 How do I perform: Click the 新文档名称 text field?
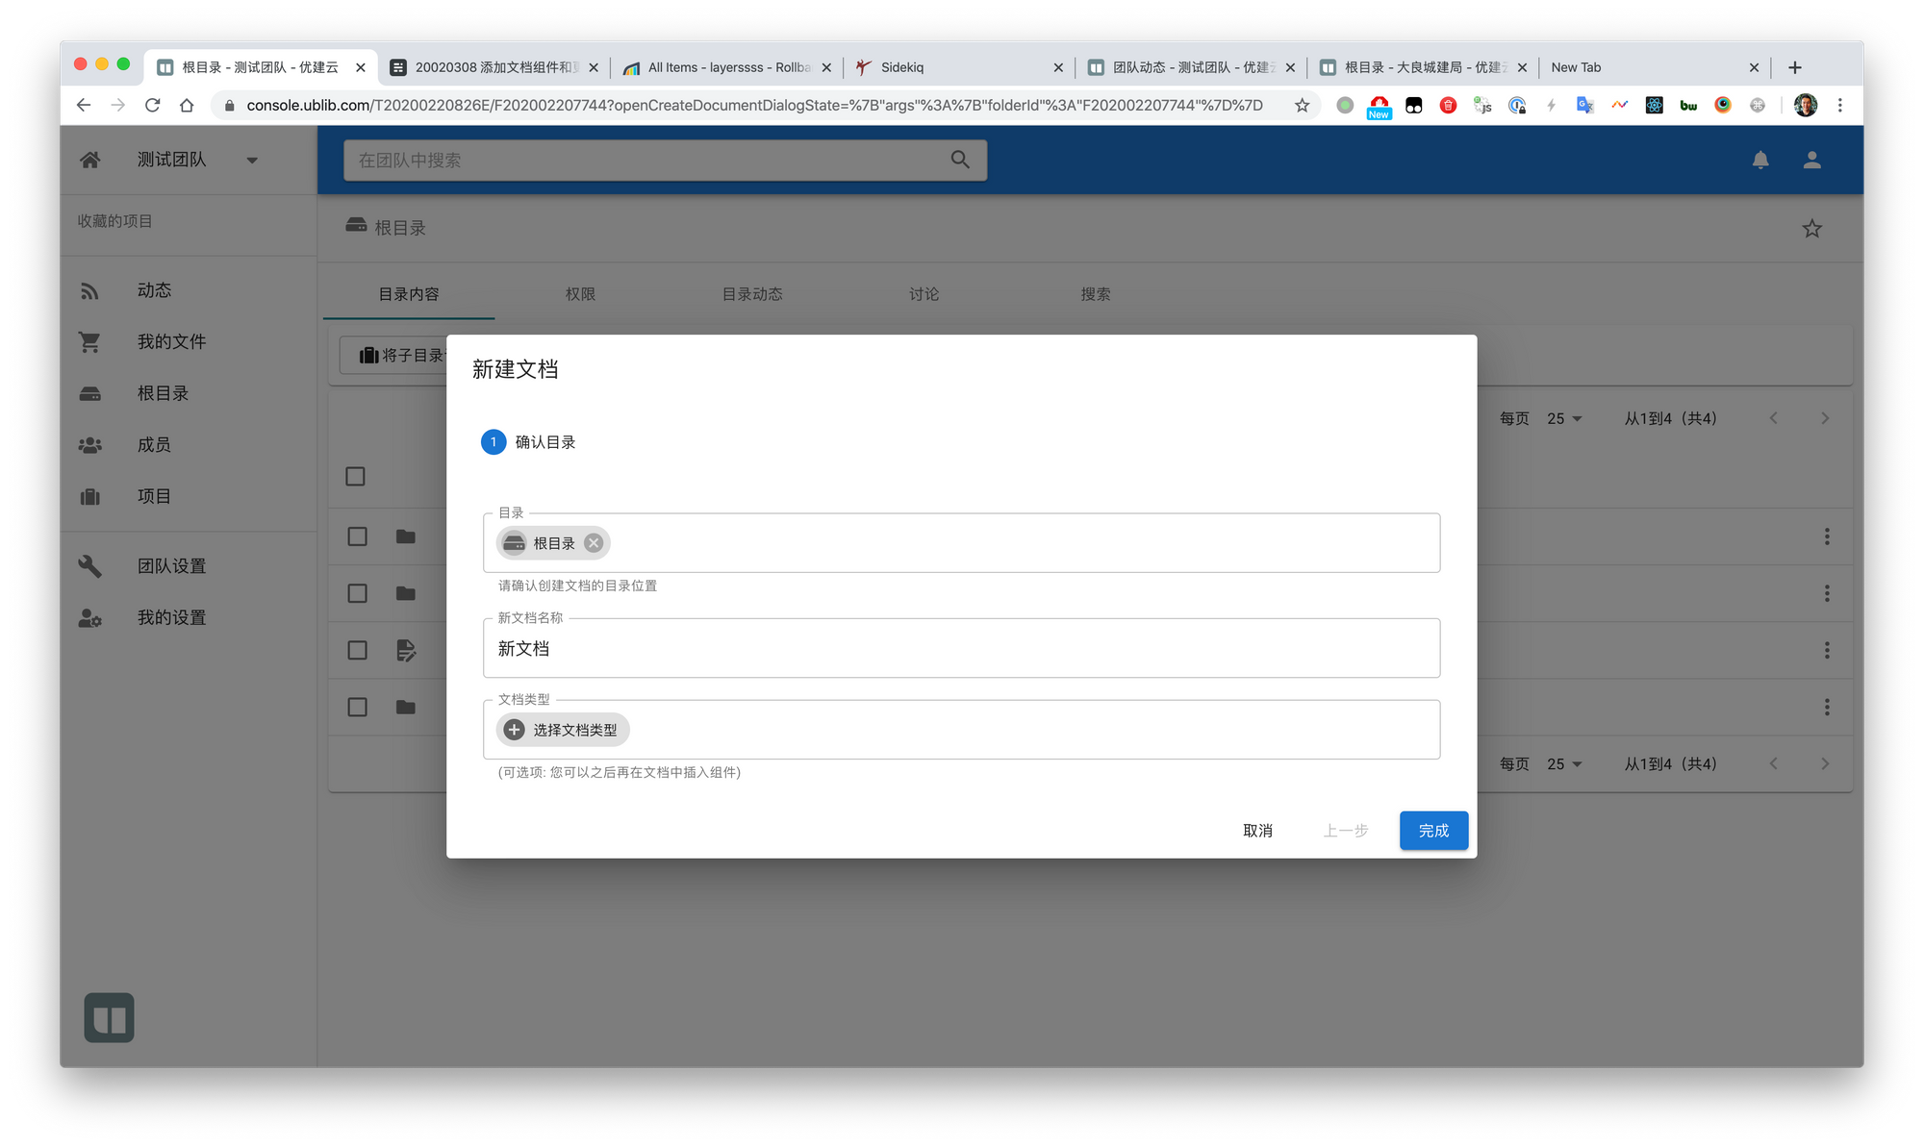pyautogui.click(x=960, y=649)
